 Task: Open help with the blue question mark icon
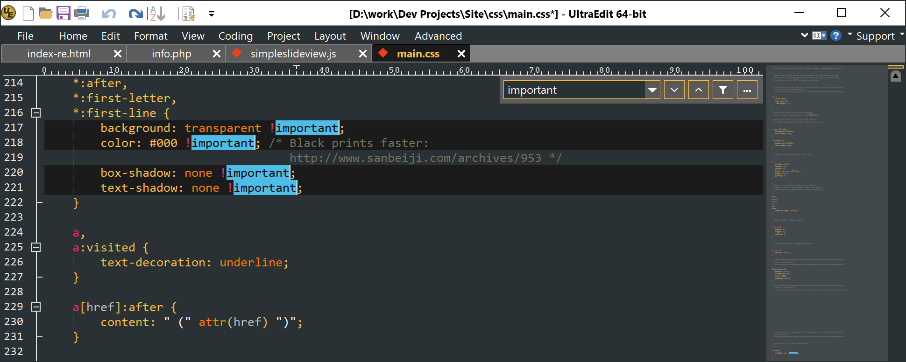[836, 35]
